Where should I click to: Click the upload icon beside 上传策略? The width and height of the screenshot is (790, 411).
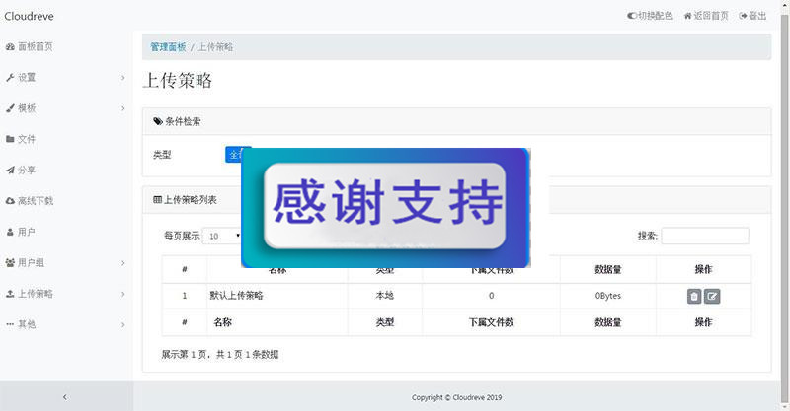coord(10,294)
